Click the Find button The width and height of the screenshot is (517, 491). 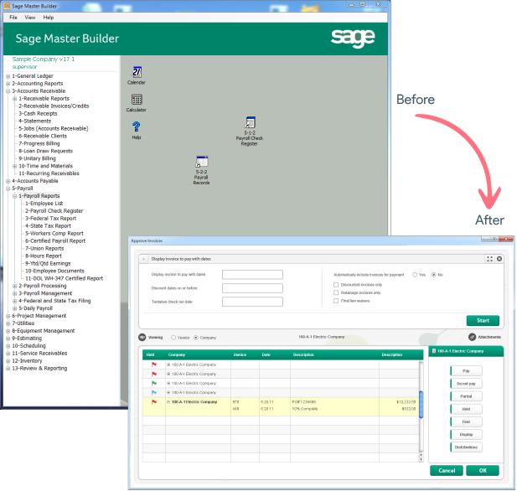466,421
